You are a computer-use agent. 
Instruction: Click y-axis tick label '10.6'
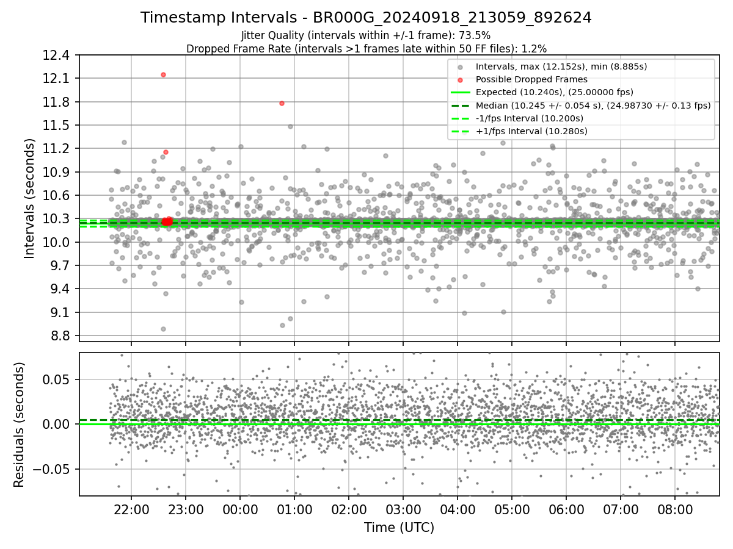tap(57, 196)
